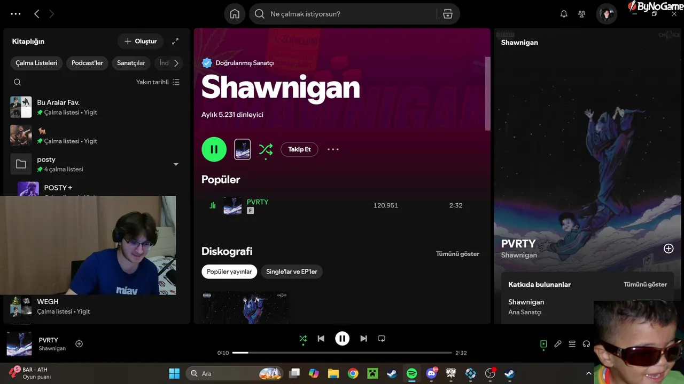
Task: Open more options dots beside Takip Et
Action: point(333,149)
